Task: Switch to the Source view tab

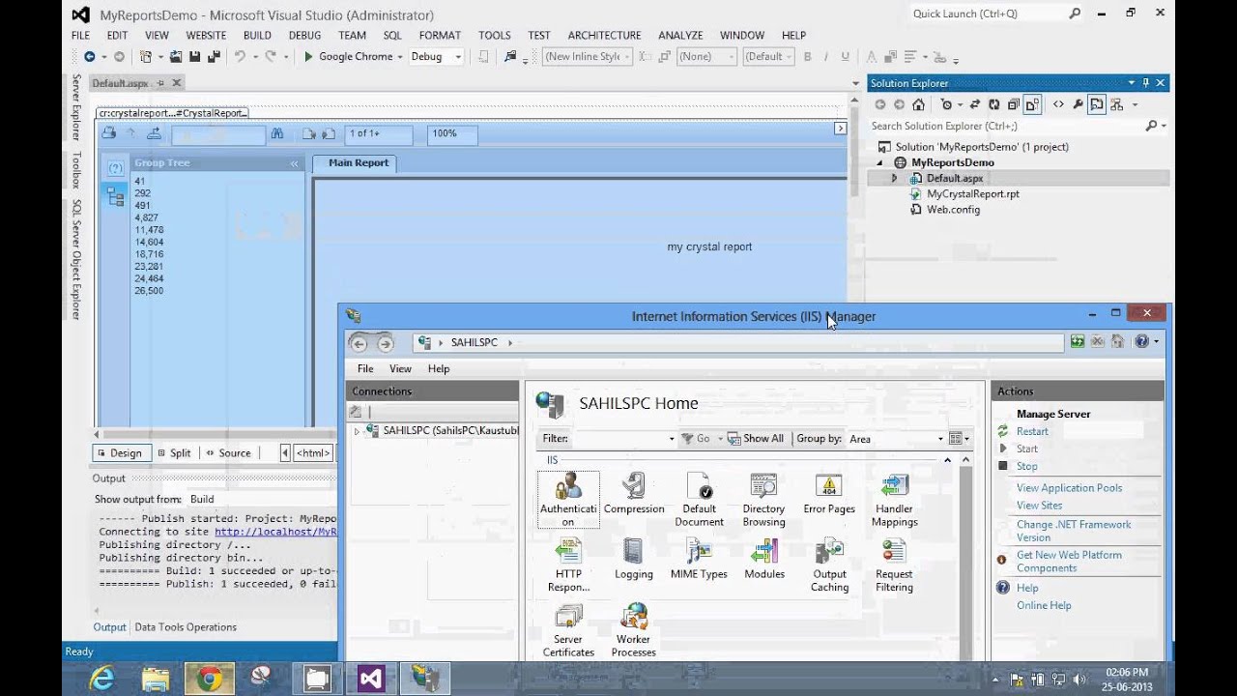Action: [228, 452]
